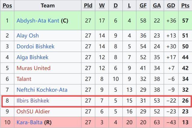Viewport: 192px width, 128px height.
Task: Click the GD column header
Action: click(171, 5)
